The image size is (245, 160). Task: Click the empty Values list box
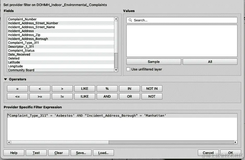(182, 41)
